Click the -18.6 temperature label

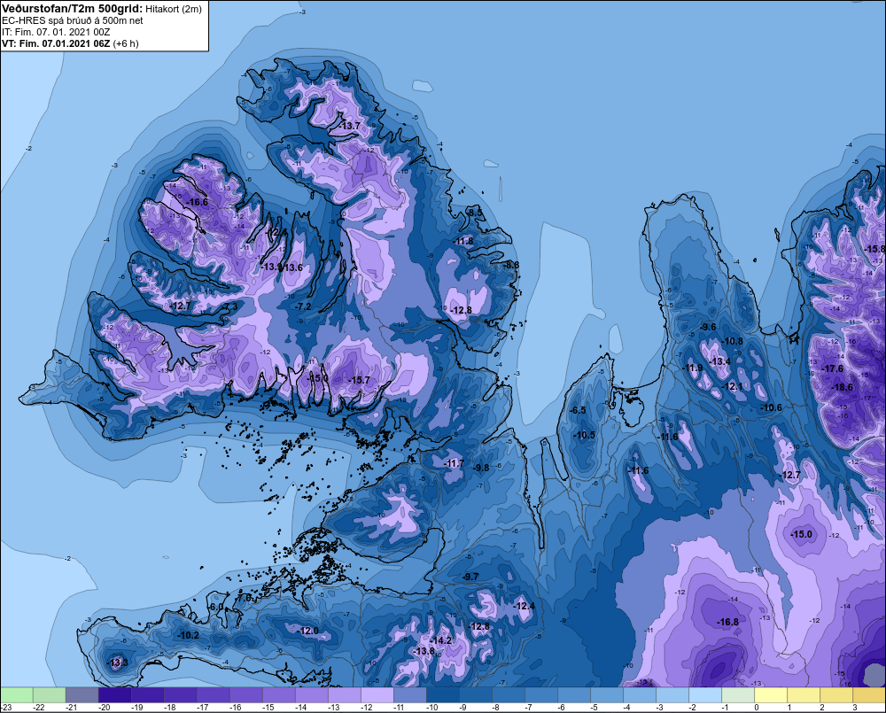coord(843,388)
